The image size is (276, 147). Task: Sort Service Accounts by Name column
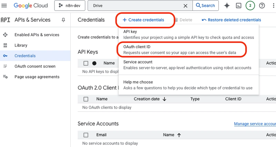[x=169, y=135]
